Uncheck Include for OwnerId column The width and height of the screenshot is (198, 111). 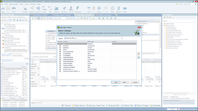click(60, 46)
